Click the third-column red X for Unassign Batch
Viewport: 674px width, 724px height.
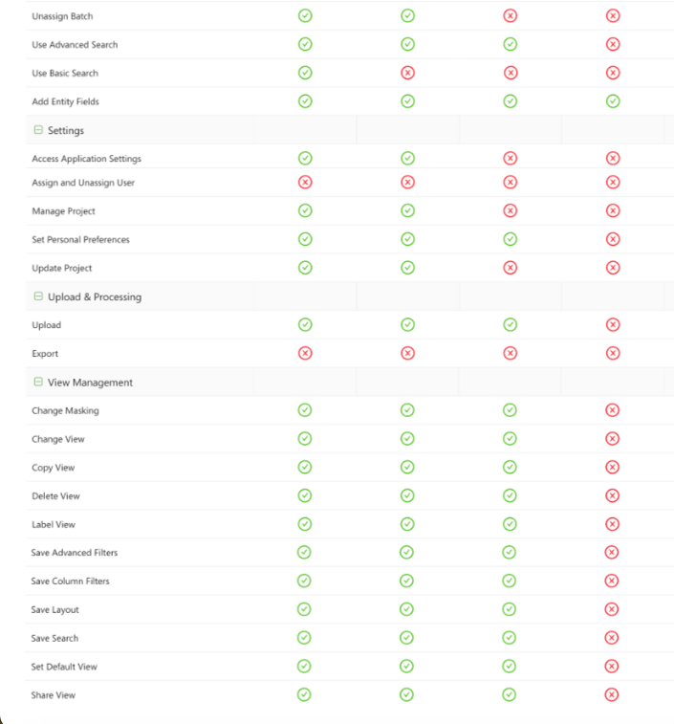tap(511, 15)
